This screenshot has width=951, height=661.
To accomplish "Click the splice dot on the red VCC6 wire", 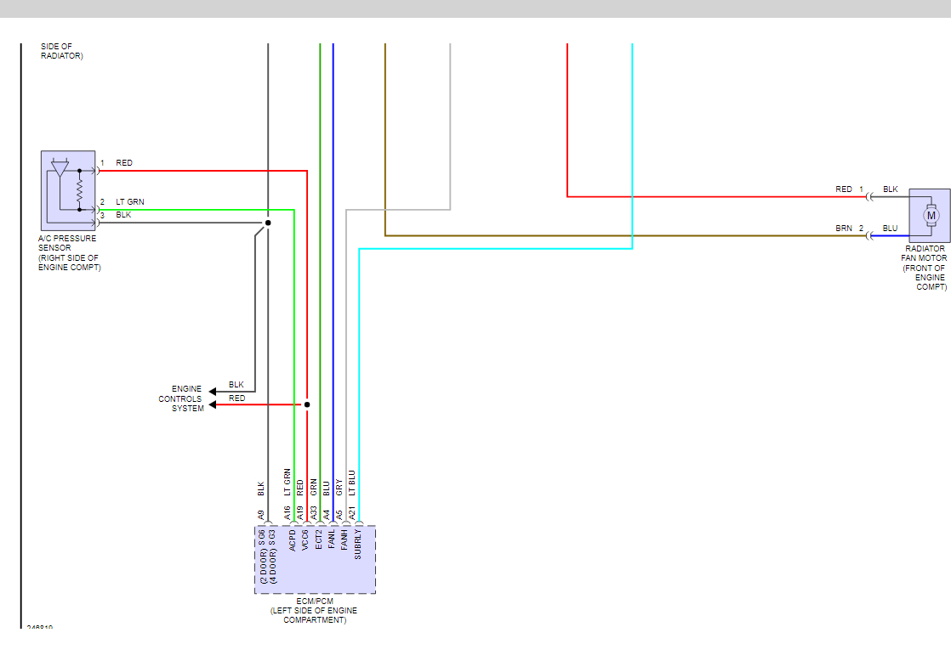I will coord(307,404).
